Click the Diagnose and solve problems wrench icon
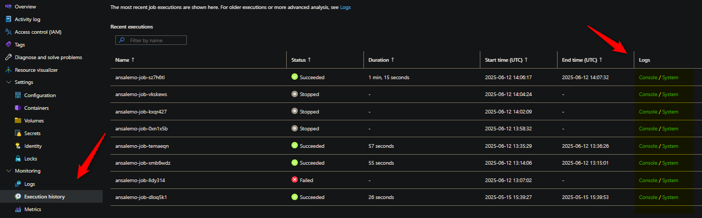 8,57
